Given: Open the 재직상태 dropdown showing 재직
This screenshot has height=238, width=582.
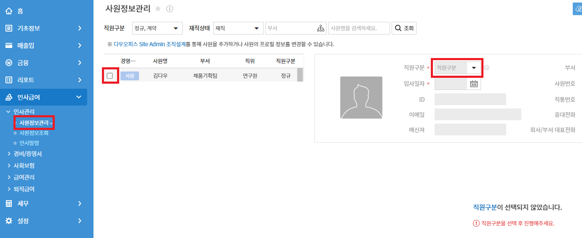Looking at the screenshot, I should click(x=238, y=29).
